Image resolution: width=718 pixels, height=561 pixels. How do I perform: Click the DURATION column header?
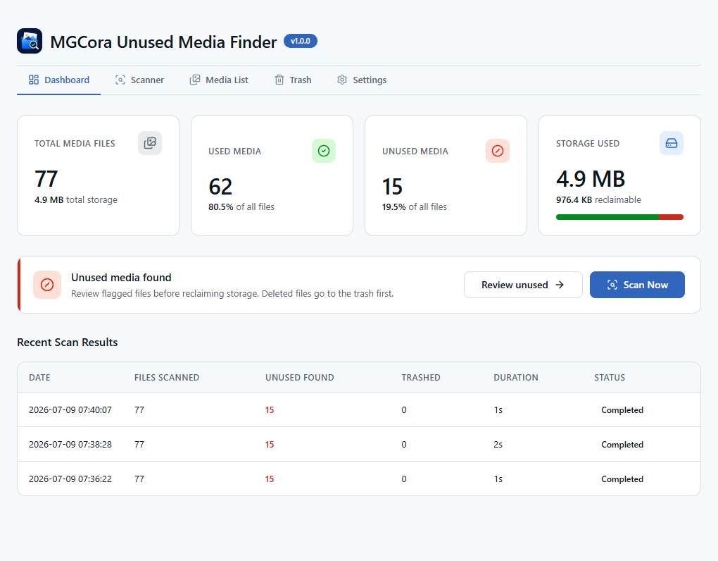click(x=515, y=377)
